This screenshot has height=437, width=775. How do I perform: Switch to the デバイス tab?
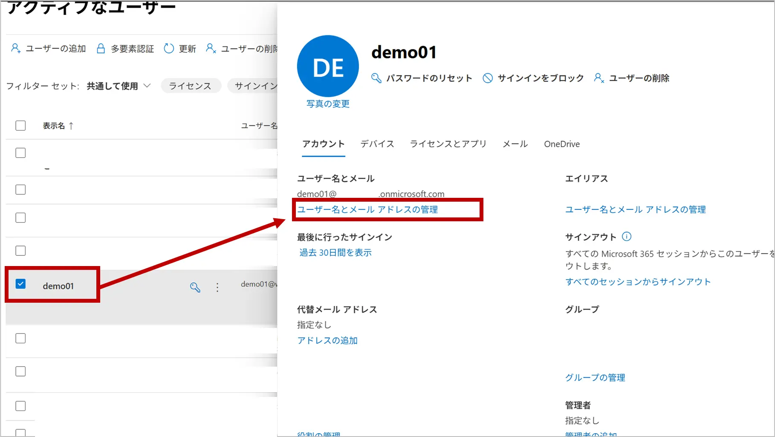point(377,144)
